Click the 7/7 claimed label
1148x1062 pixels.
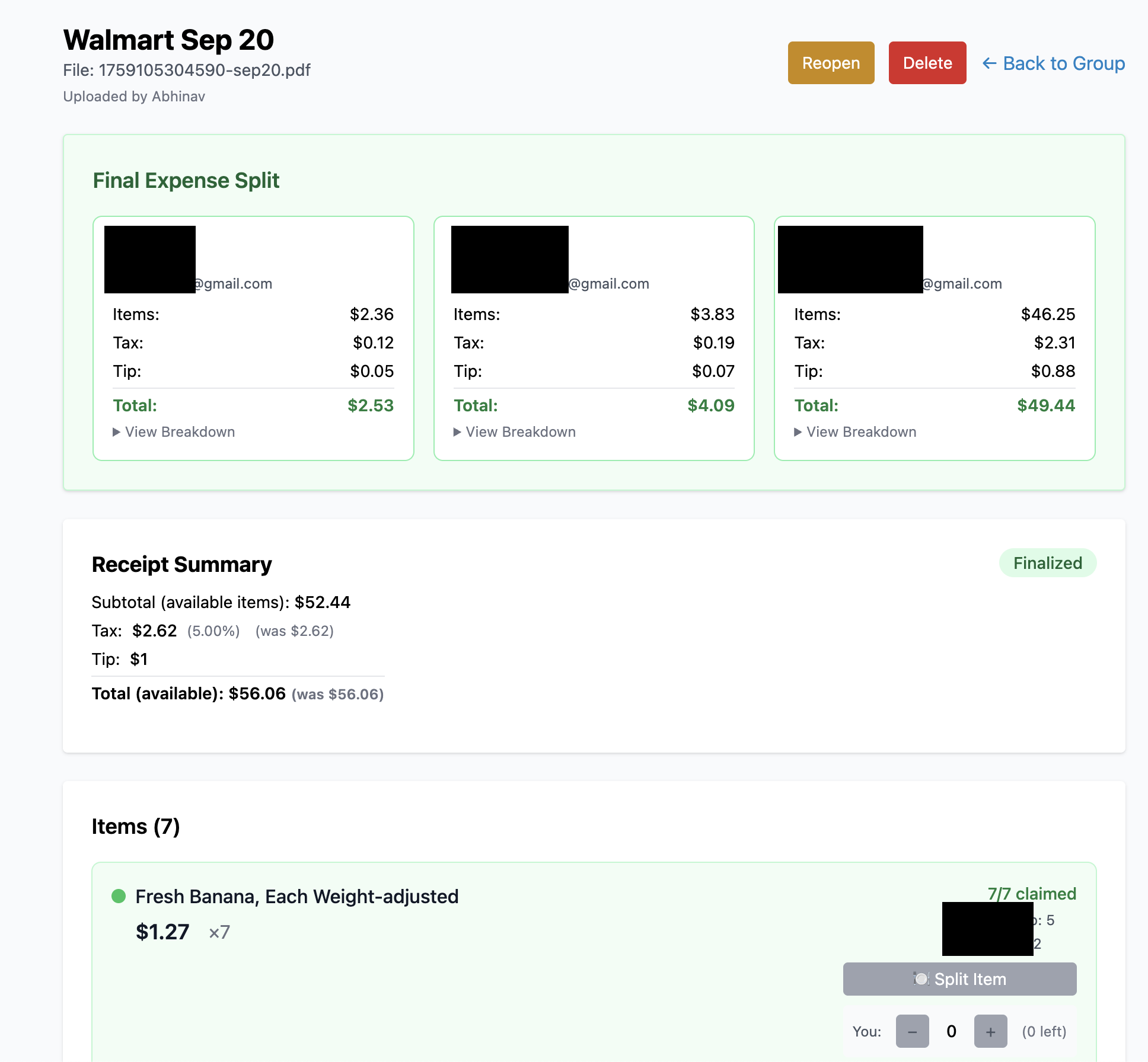click(x=1031, y=894)
